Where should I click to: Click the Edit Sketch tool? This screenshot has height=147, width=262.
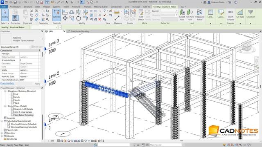point(141,15)
